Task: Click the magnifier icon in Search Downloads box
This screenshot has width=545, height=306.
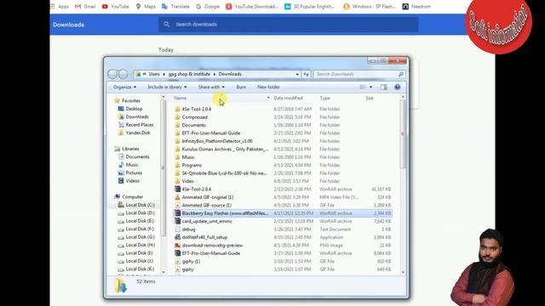Action: pos(401,74)
